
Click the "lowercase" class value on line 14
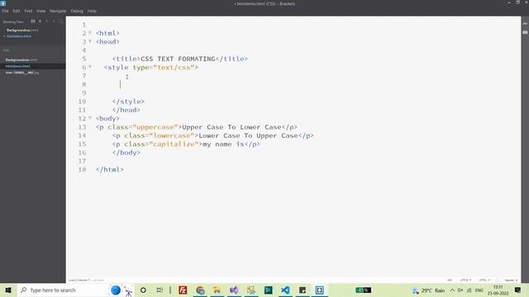click(x=172, y=135)
